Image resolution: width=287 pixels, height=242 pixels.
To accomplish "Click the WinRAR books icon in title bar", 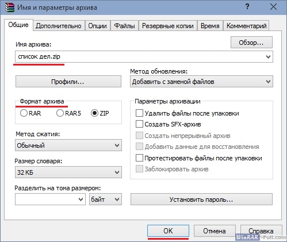I will coord(10,7).
